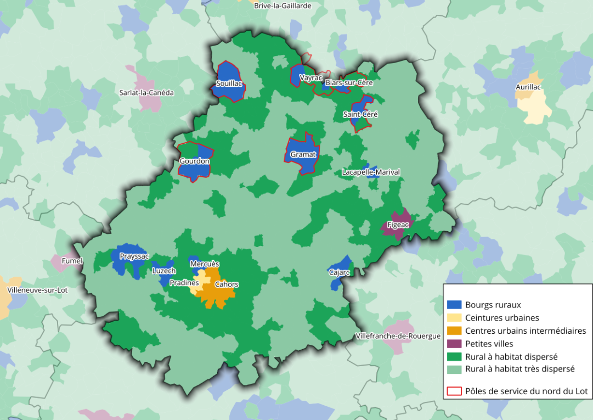Select the orange Centres urbains intermédiaires swatch

click(454, 331)
